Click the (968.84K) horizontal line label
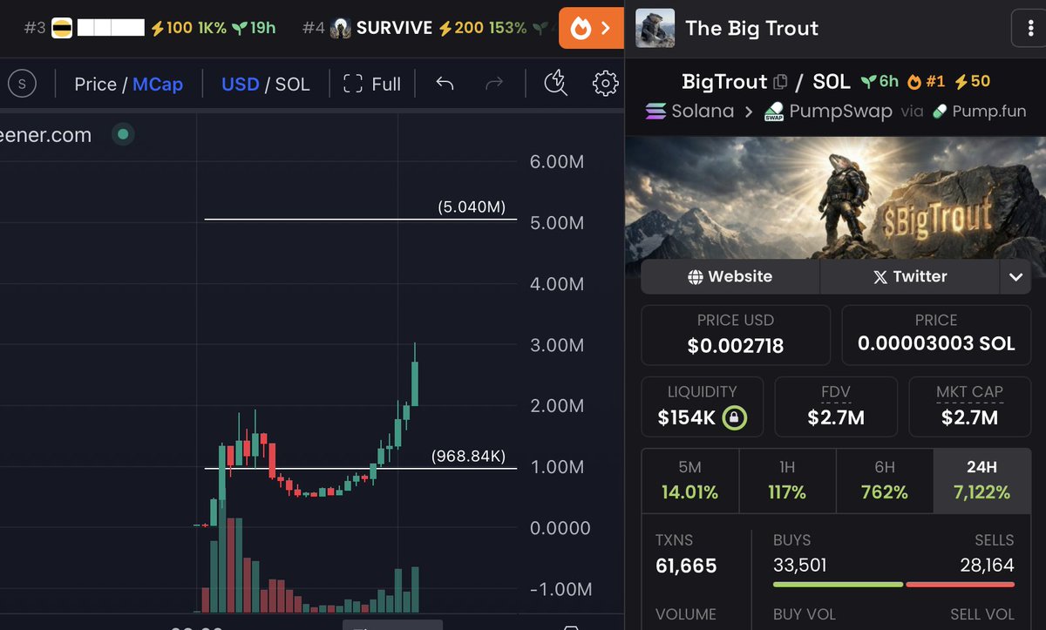The image size is (1046, 630). [469, 457]
